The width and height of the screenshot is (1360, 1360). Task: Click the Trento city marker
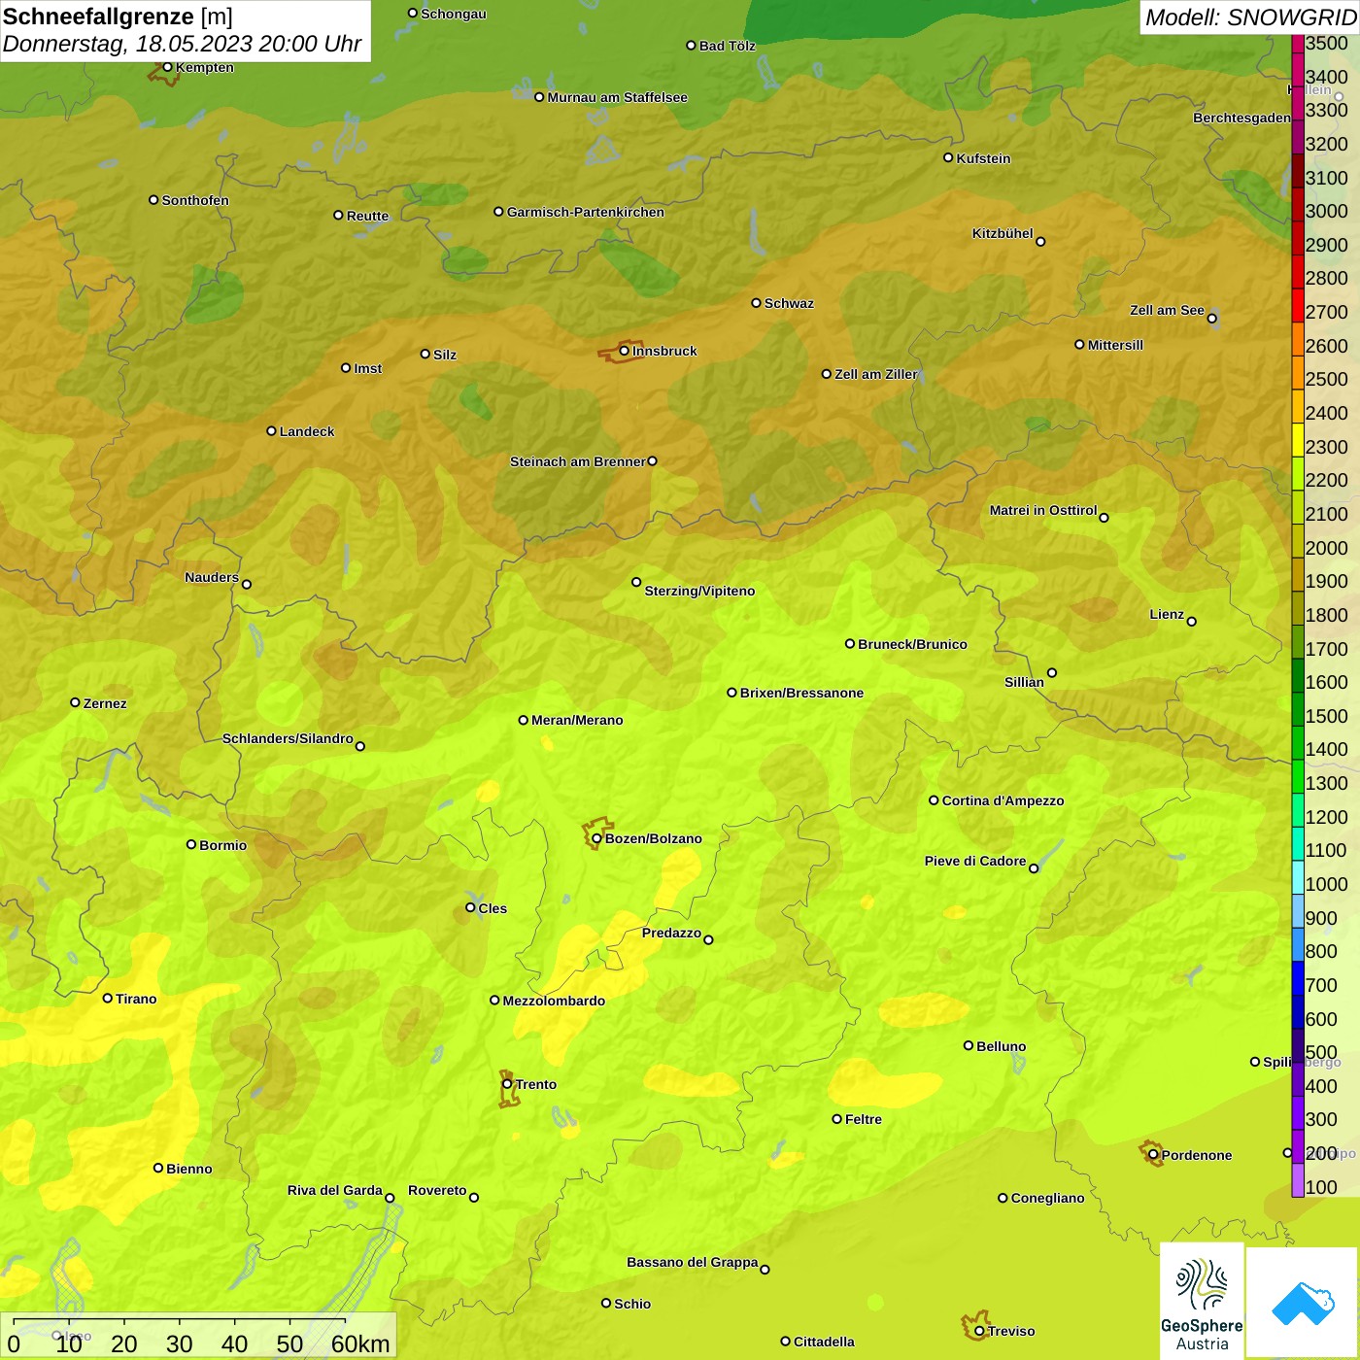pyautogui.click(x=507, y=1084)
